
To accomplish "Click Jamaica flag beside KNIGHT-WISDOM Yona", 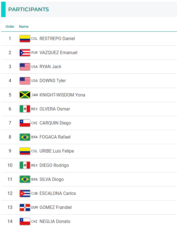I will tap(25, 95).
